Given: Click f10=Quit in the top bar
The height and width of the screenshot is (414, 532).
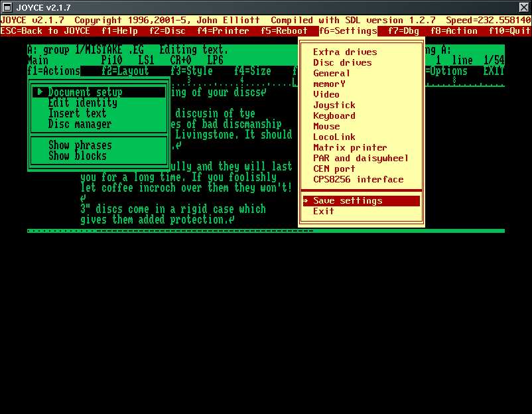Looking at the screenshot, I should (509, 31).
